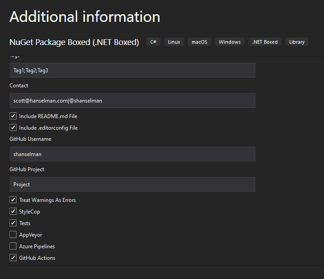
Task: Click the Additional information heading
Action: pos(85,16)
